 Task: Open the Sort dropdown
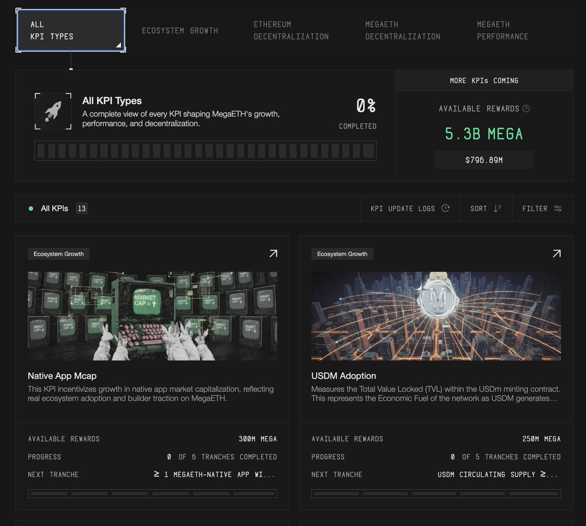coord(486,209)
